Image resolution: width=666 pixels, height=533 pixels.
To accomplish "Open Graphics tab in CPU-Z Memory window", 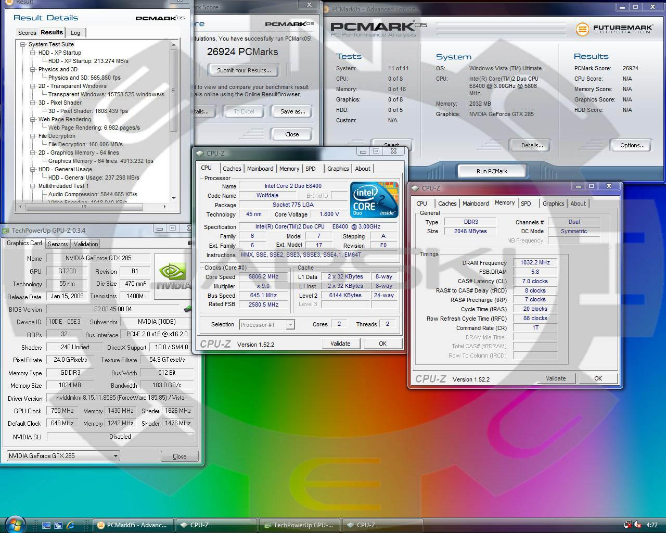I will 553,204.
